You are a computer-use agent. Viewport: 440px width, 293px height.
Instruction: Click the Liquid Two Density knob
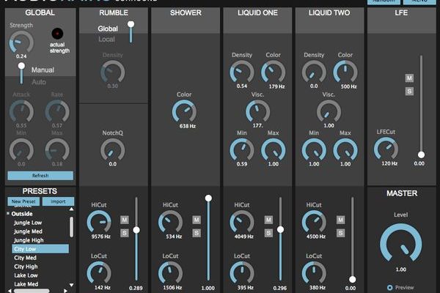click(314, 72)
